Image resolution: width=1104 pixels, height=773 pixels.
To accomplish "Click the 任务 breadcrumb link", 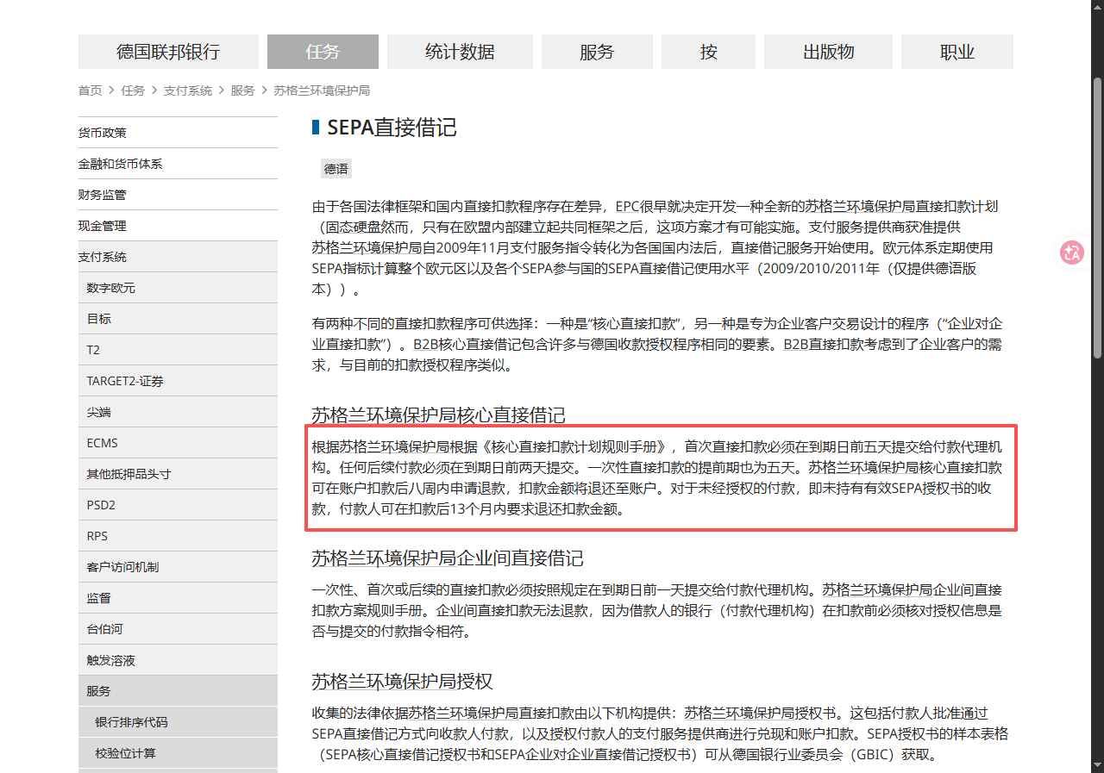I will pos(133,90).
